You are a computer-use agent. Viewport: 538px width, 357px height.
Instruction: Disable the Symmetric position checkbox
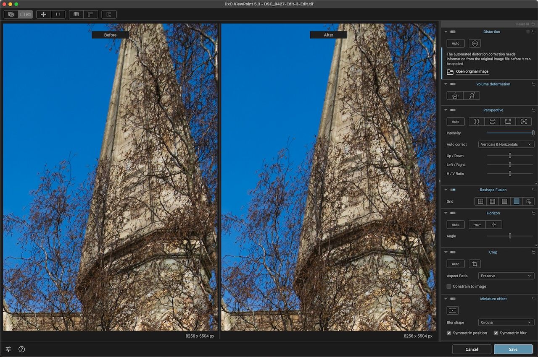point(449,333)
